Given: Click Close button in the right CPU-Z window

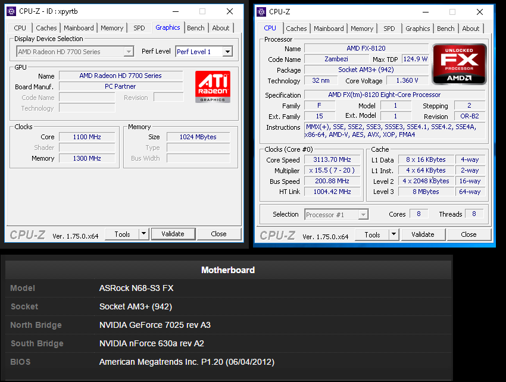Looking at the screenshot, I should (468, 234).
